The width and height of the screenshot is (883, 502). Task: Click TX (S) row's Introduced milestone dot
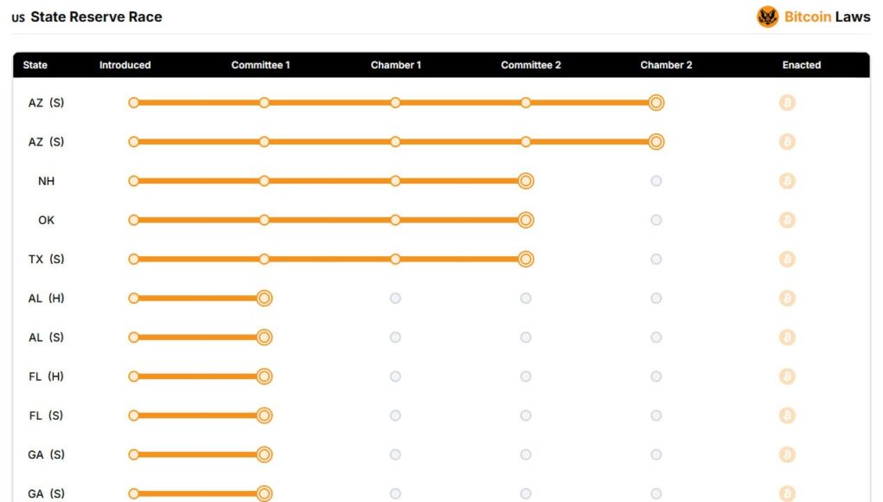coord(133,259)
